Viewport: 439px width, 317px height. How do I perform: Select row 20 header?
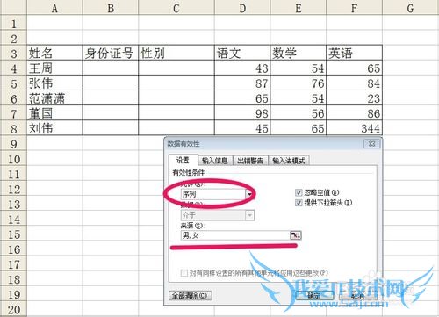pyautogui.click(x=13, y=309)
